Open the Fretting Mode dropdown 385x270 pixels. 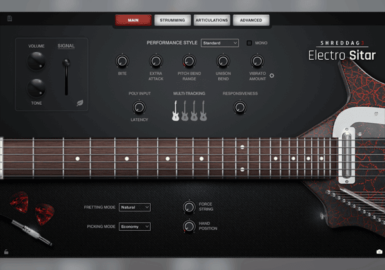(x=135, y=207)
